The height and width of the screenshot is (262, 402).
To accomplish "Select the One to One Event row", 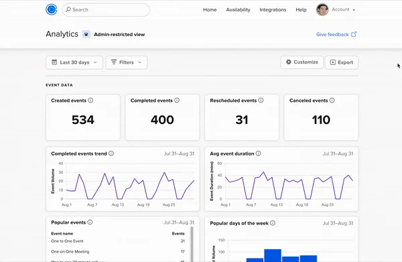I will (x=118, y=241).
